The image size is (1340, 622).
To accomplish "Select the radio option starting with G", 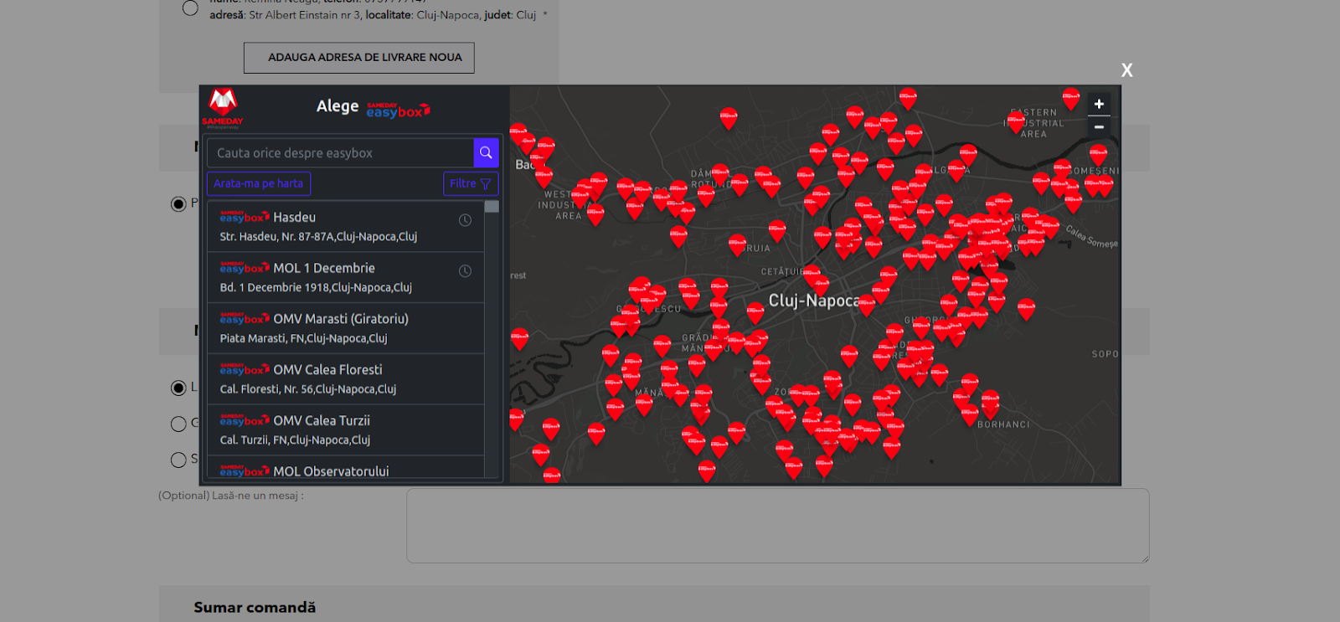I will click(178, 424).
